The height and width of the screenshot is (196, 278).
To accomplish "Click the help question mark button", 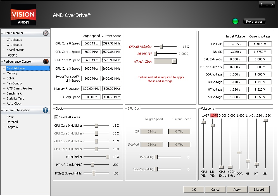I will (x=262, y=4).
